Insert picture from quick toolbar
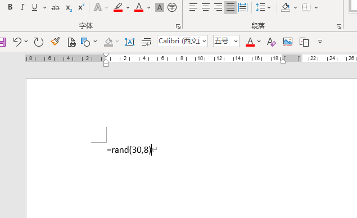 click(288, 42)
